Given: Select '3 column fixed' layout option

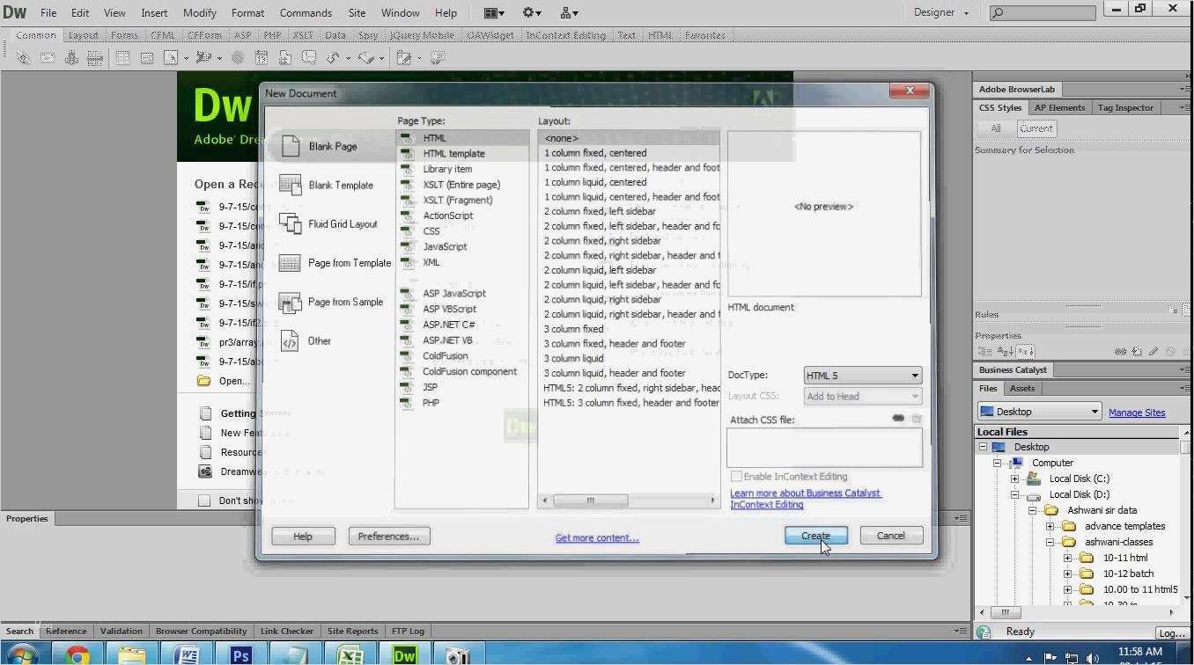Looking at the screenshot, I should (x=573, y=329).
